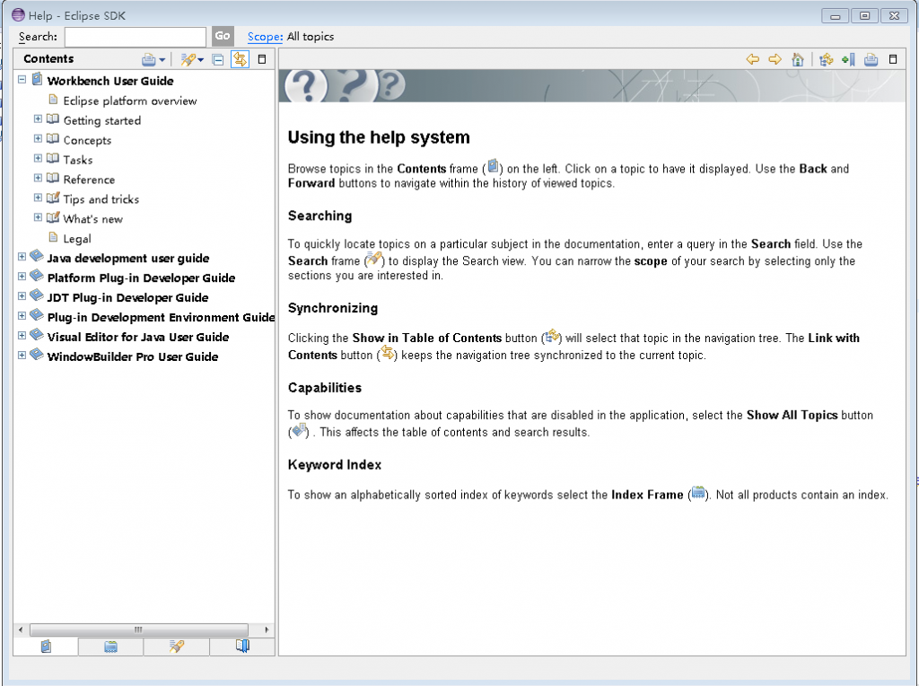
Task: Open the Scope link
Action: [x=265, y=36]
